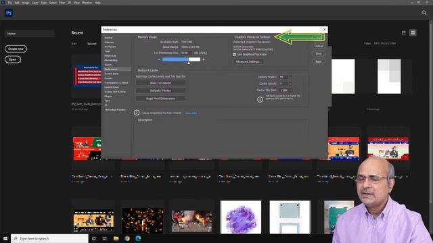Viewport: 433px width, 243px height.
Task: Open the purple watercolor splash thumbnail
Action: (241, 217)
